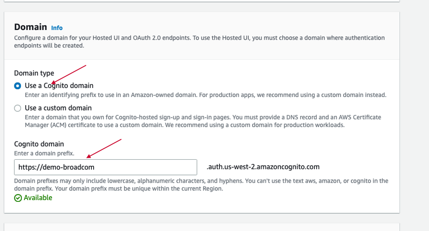Click the green Available checkmark icon
This screenshot has width=429, height=231.
[18, 198]
